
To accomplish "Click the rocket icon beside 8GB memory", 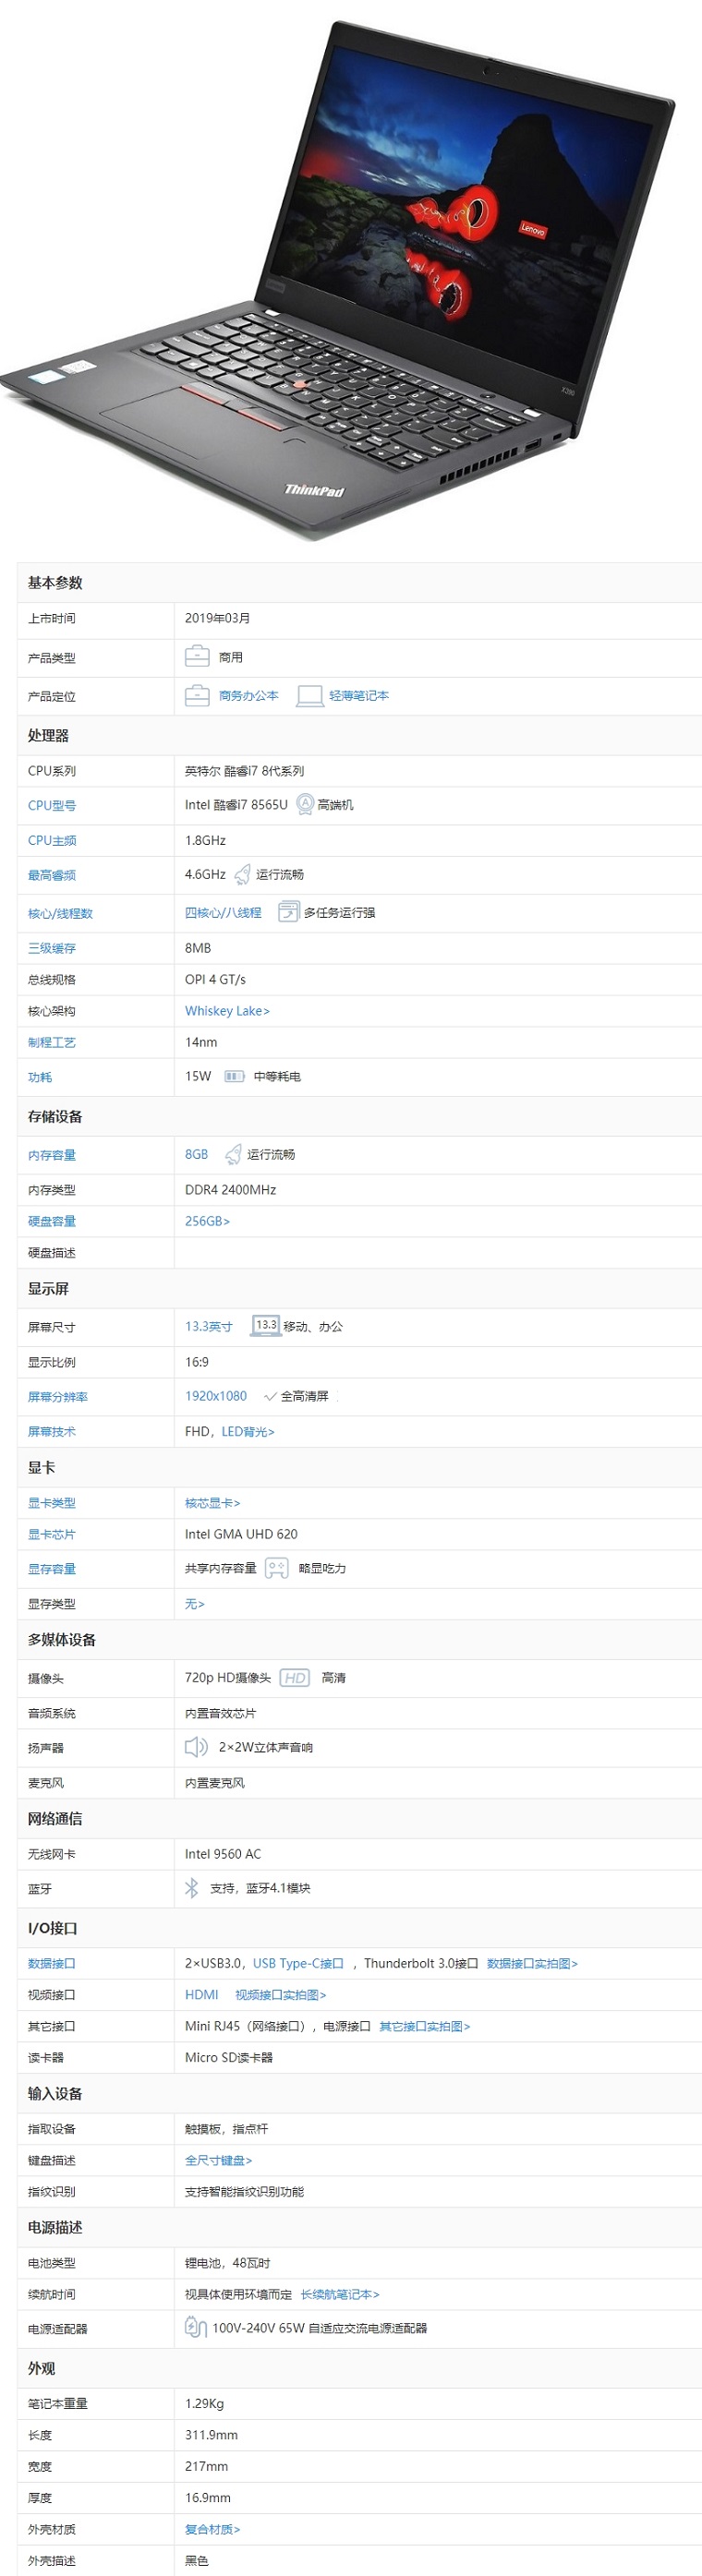I will (x=233, y=1154).
